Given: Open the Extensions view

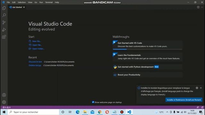Looking at the screenshot, I should pos(4,37).
